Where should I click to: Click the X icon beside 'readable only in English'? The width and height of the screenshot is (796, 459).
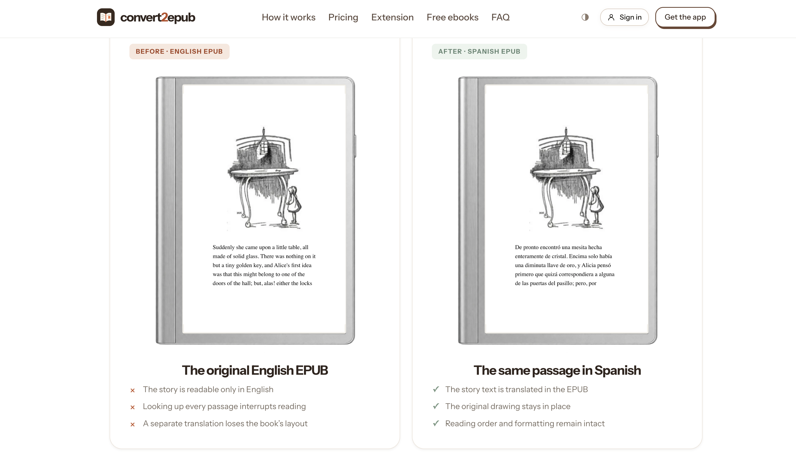coord(132,390)
